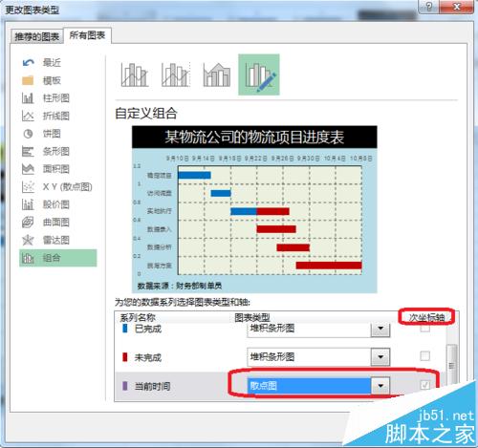Click the series list vertical scrollbar thumb
The height and width of the screenshot is (448, 478).
pyautogui.click(x=452, y=365)
